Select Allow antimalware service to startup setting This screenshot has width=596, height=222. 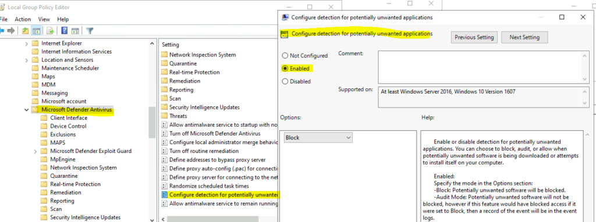click(223, 124)
